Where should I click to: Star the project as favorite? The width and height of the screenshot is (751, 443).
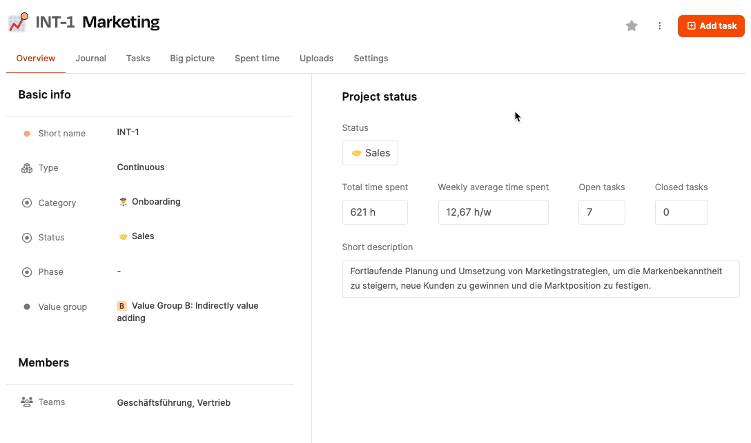click(632, 26)
